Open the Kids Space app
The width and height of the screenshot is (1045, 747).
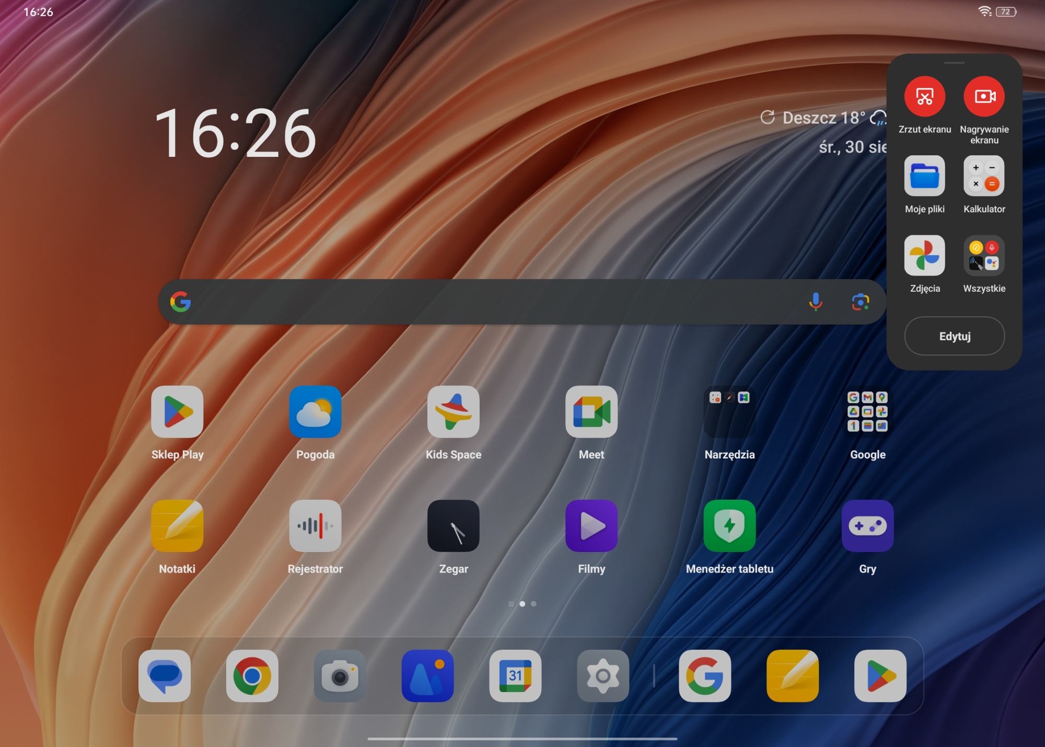coord(453,412)
